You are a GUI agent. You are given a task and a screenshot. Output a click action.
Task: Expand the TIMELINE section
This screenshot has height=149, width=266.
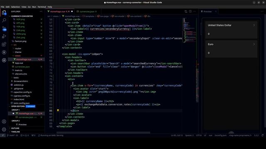click(x=15, y=132)
